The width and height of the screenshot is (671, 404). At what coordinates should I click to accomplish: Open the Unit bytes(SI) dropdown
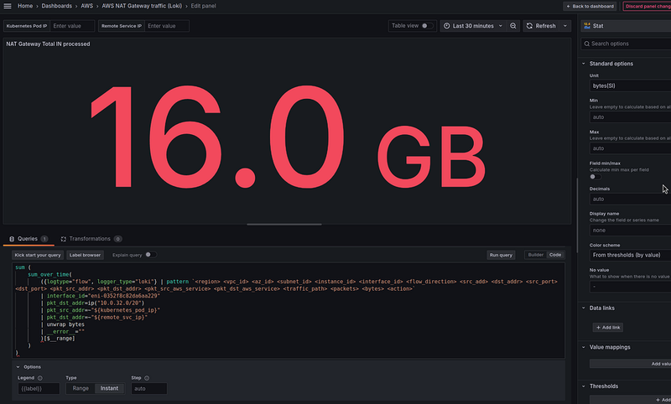[631, 85]
